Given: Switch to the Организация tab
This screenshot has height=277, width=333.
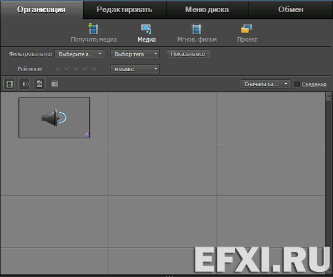Looking at the screenshot, I should (41, 9).
